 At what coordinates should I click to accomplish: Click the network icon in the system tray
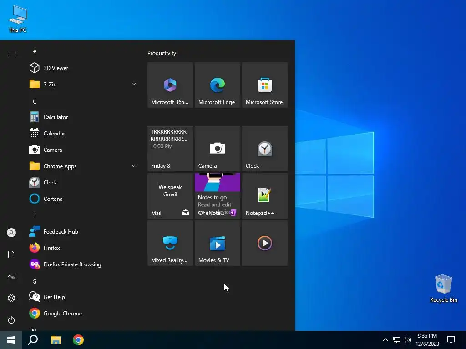[396, 340]
